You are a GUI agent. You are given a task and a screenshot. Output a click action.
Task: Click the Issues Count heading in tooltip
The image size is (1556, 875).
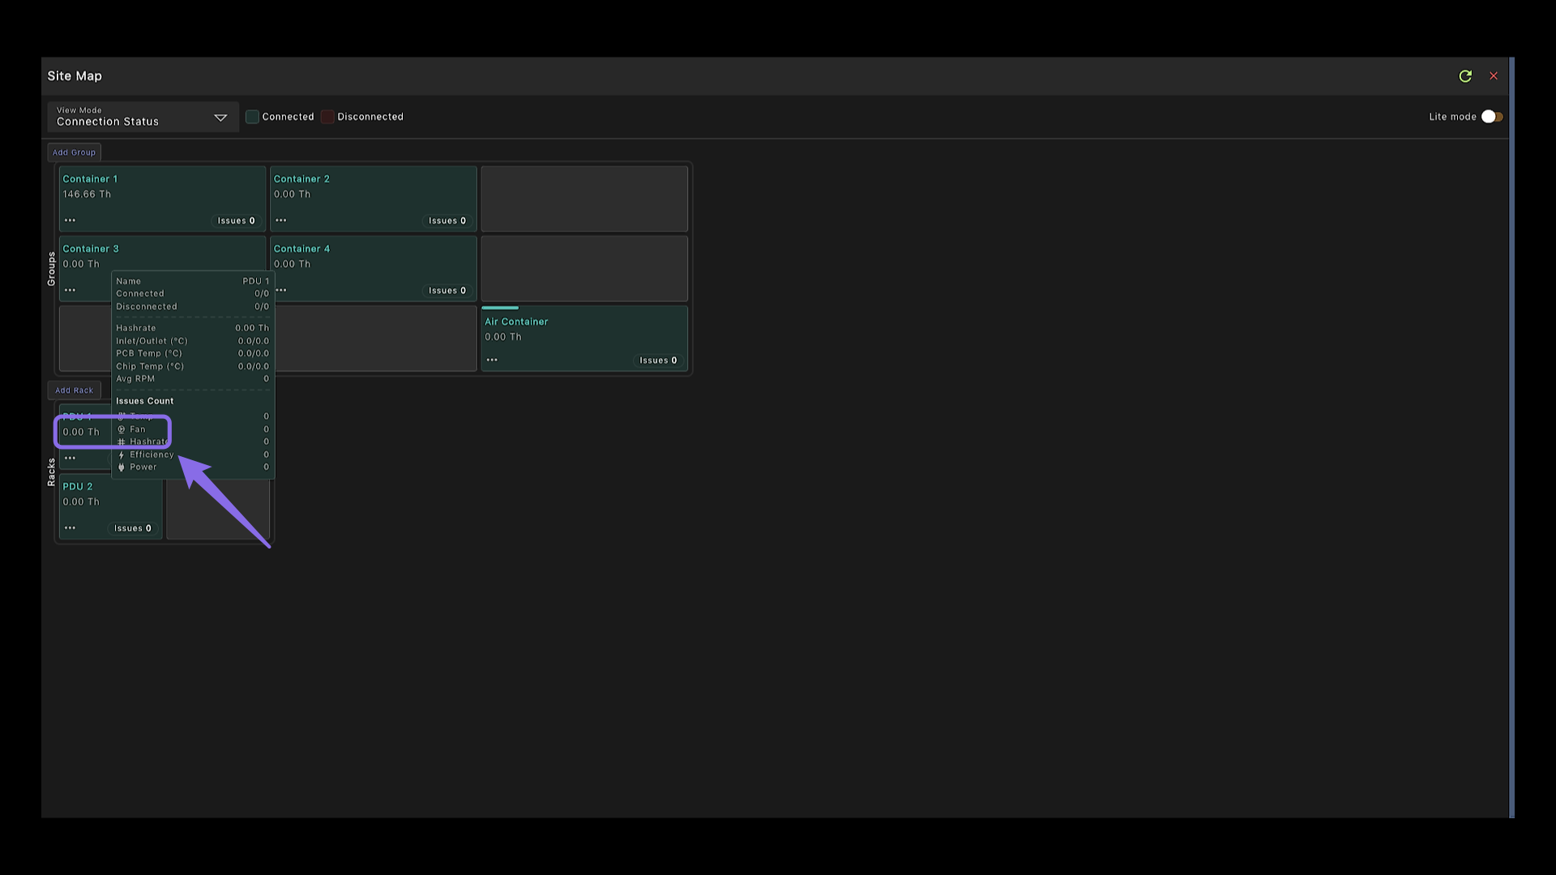coord(144,401)
